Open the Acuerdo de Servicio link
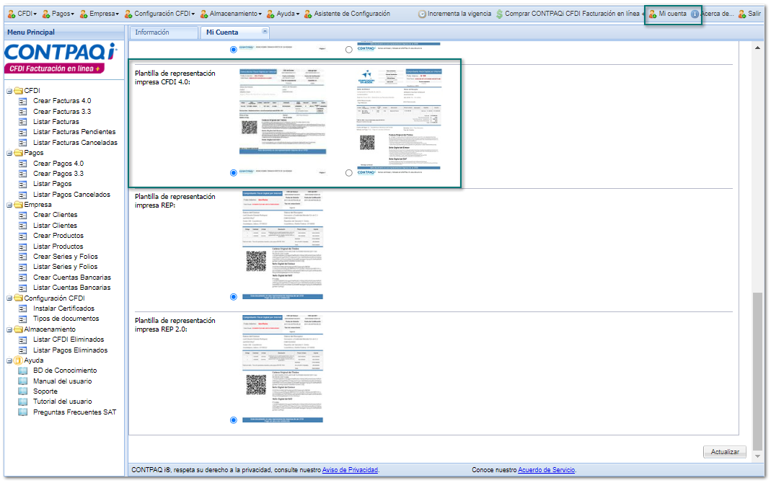Image resolution: width=771 pixels, height=483 pixels. tap(546, 470)
